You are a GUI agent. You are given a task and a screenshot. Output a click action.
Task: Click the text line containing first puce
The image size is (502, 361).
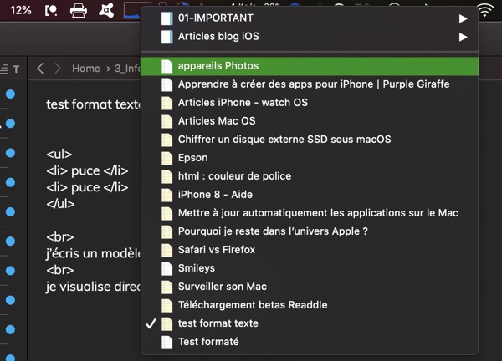click(x=87, y=170)
